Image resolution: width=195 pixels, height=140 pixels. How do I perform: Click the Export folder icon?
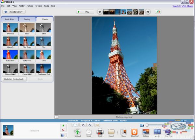pos(111,132)
